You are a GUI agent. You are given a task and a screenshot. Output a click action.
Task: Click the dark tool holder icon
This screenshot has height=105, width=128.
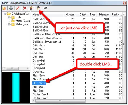pos(45,8)
